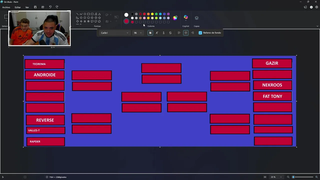Align text to the right

tap(192, 33)
